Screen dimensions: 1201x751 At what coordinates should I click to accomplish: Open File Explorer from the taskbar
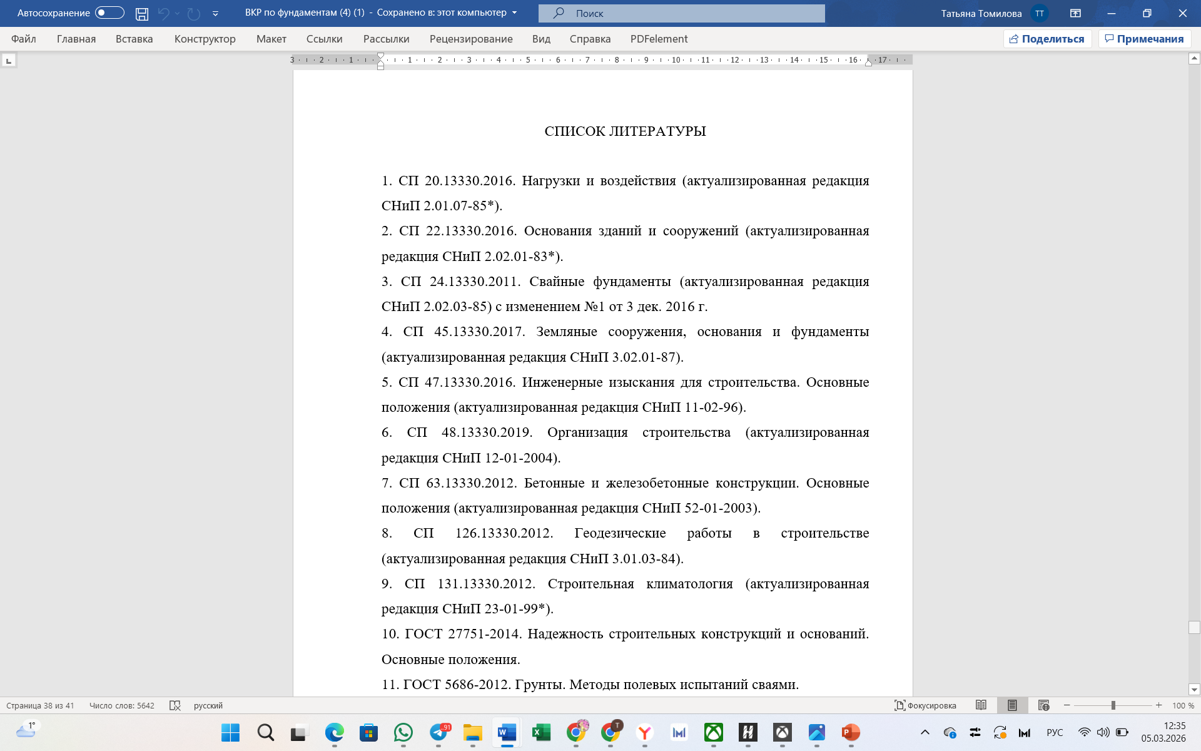pyautogui.click(x=472, y=732)
